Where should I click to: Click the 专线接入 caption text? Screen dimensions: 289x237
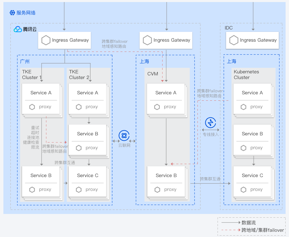click(x=211, y=134)
